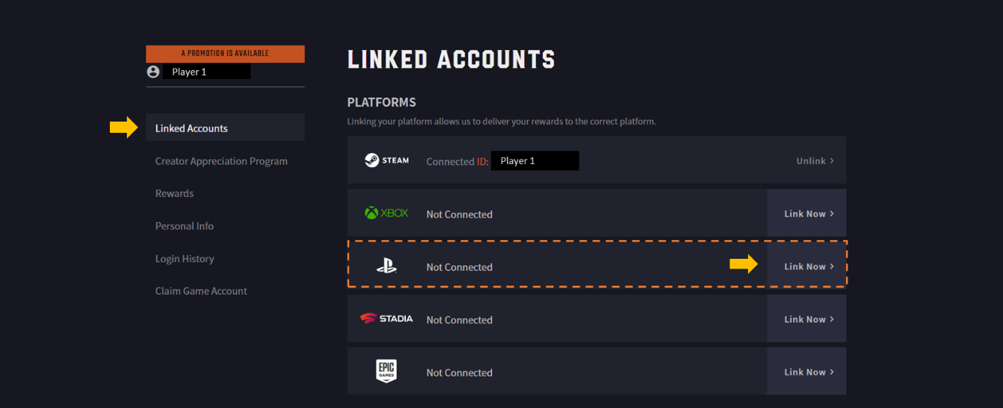
Task: View Login History page
Action: pos(185,259)
